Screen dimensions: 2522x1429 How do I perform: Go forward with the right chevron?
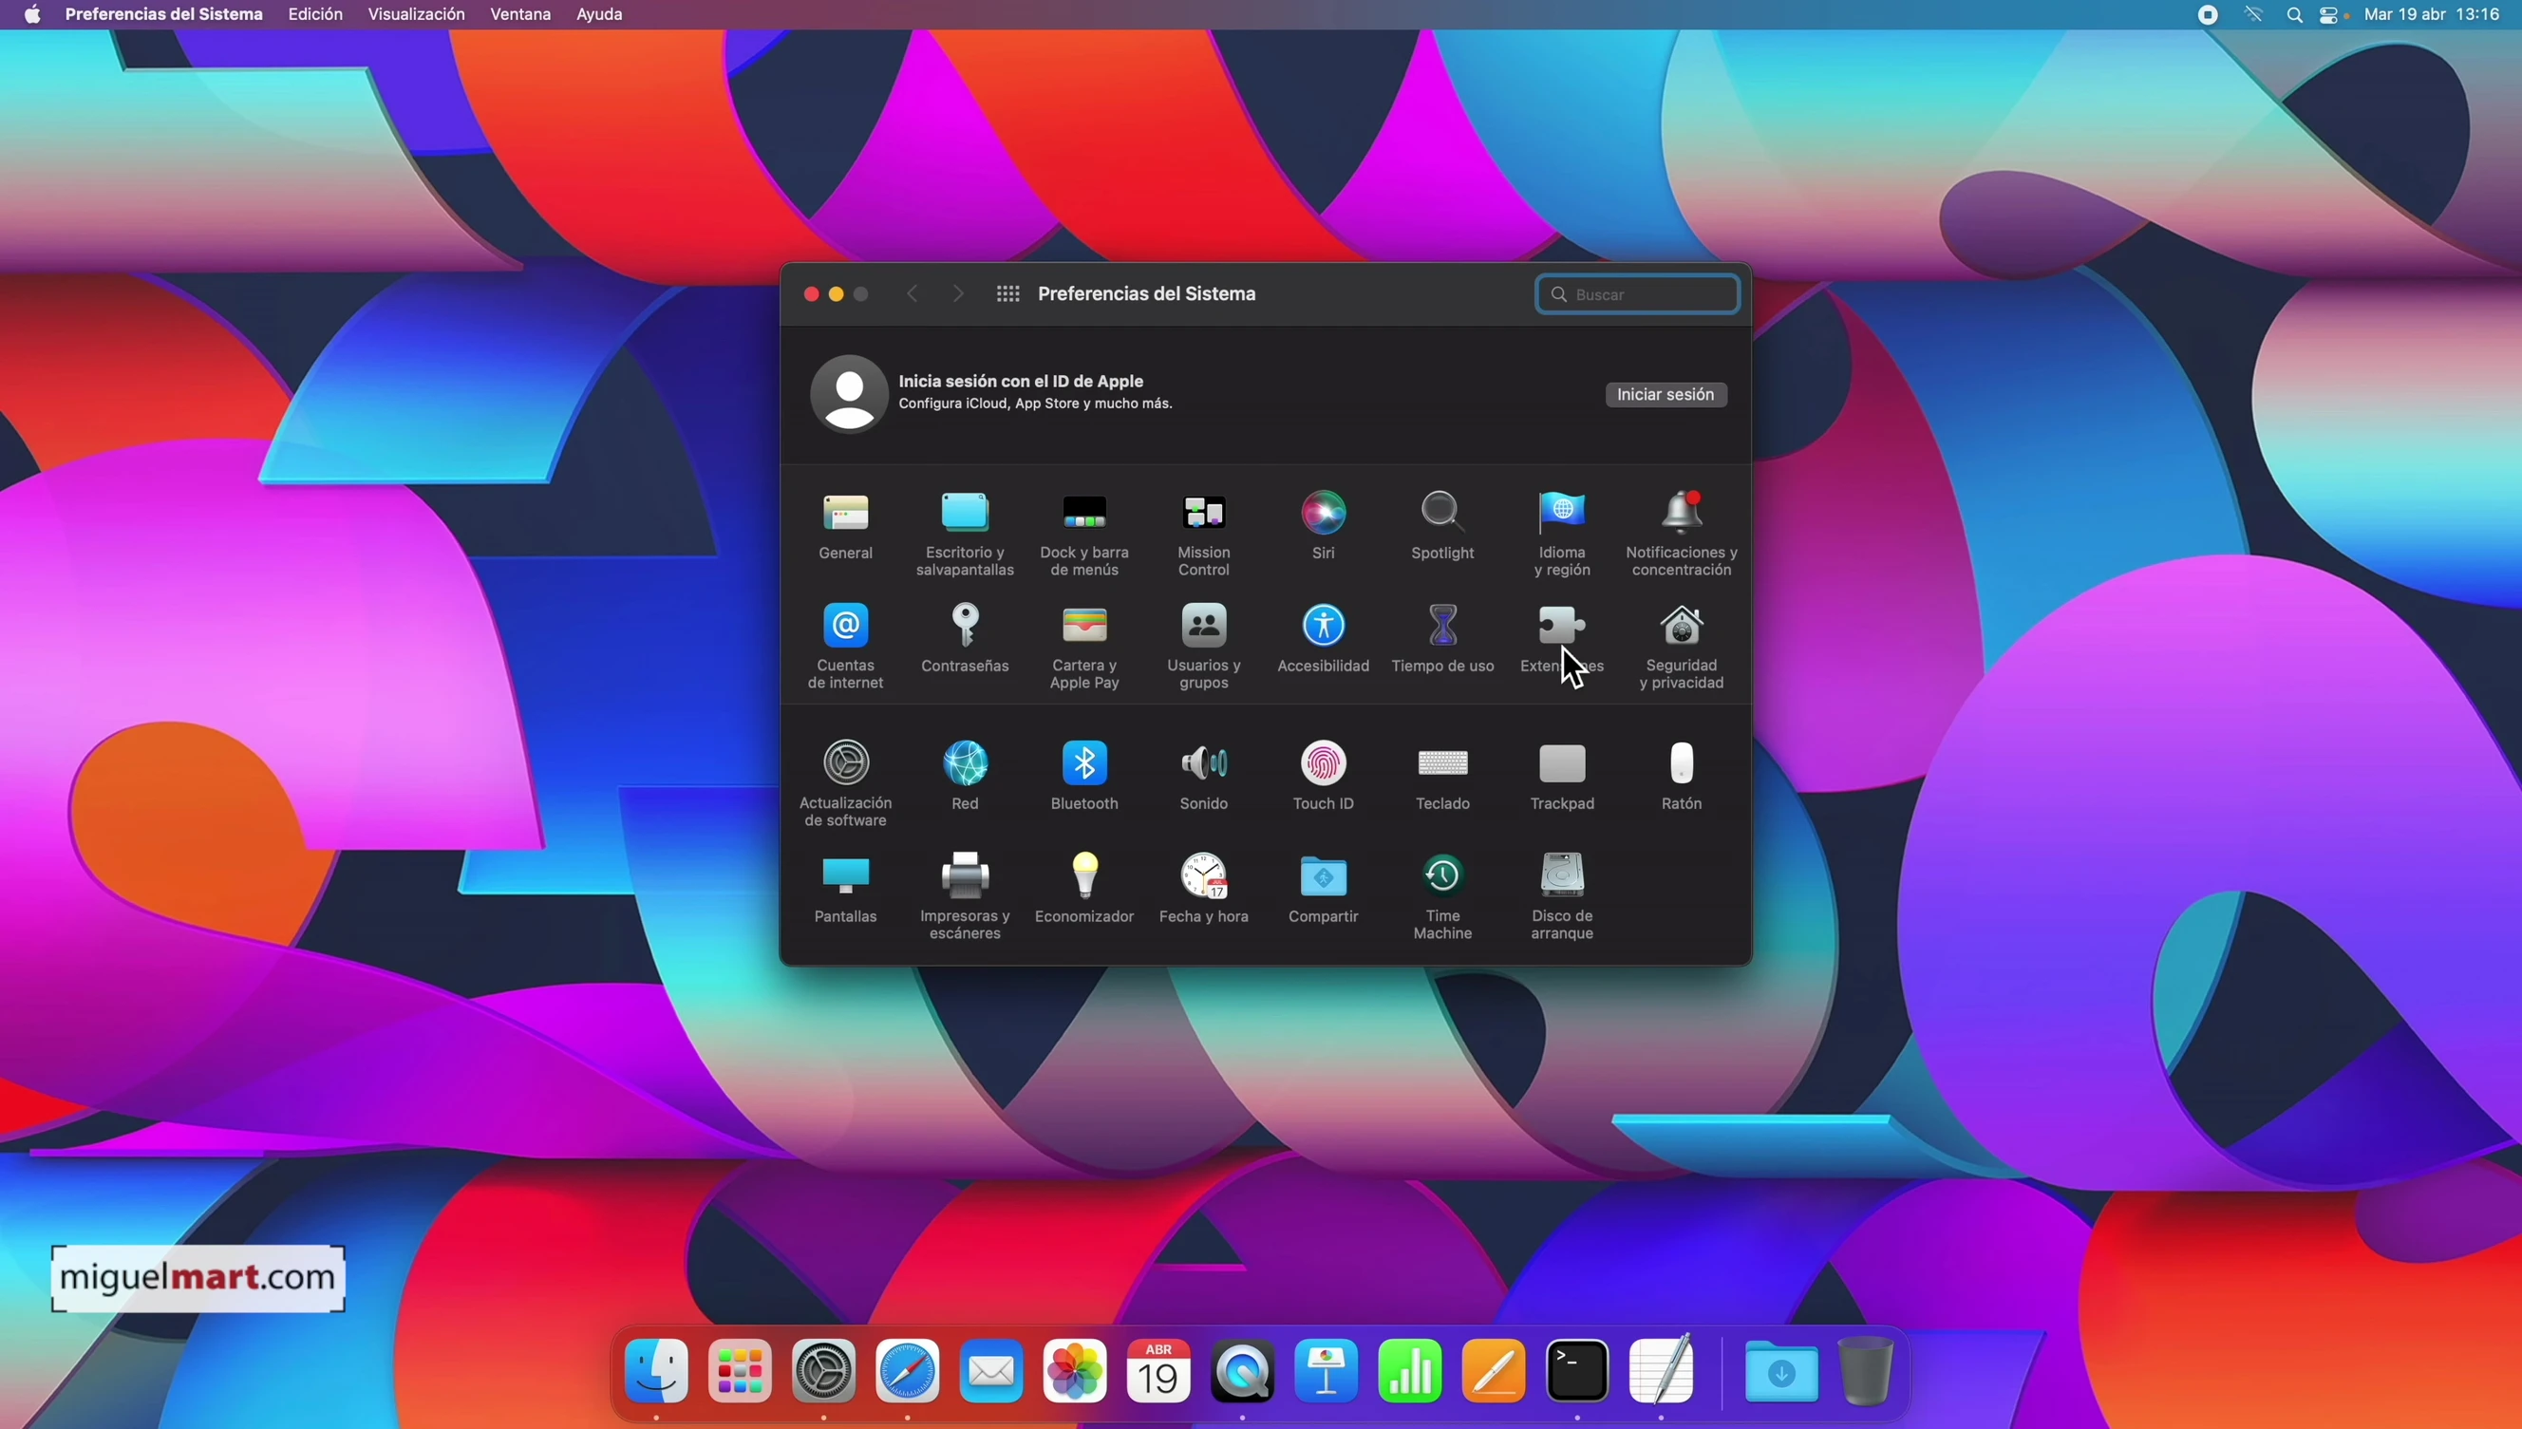[x=958, y=294]
